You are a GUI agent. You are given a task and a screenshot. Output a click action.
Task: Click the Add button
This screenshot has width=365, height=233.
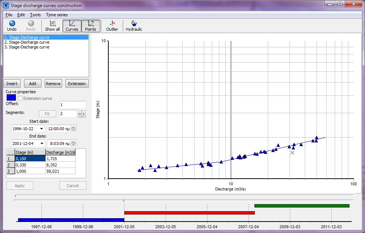tap(33, 84)
